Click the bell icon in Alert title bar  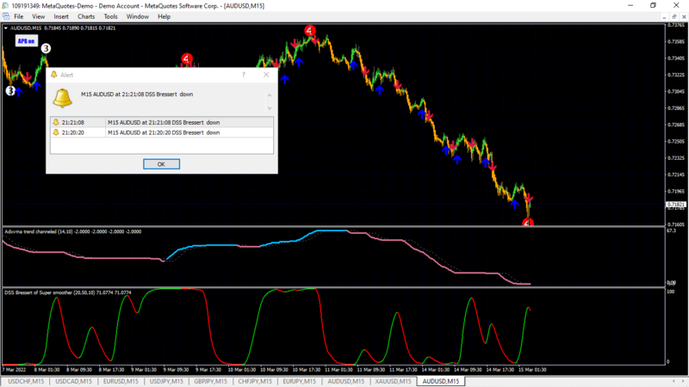pyautogui.click(x=54, y=75)
